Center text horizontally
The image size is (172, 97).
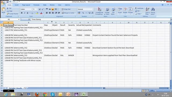coord(50,13)
